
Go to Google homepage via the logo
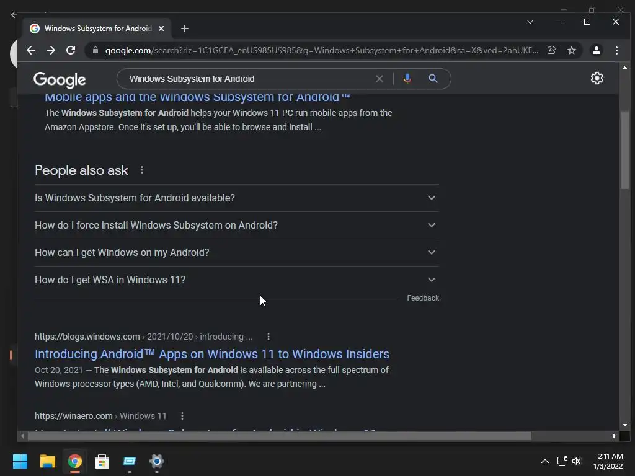point(60,80)
